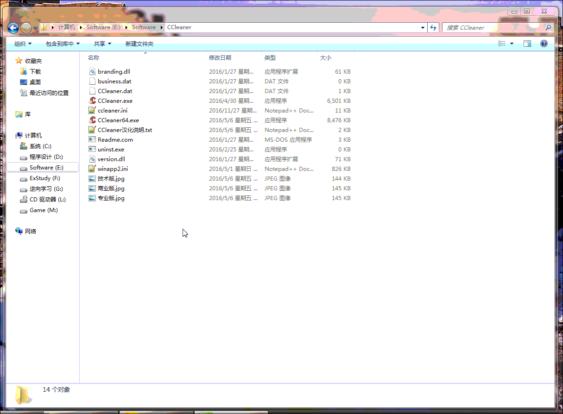The width and height of the screenshot is (563, 414).
Task: Select the business.dat file icon
Action: tap(92, 81)
